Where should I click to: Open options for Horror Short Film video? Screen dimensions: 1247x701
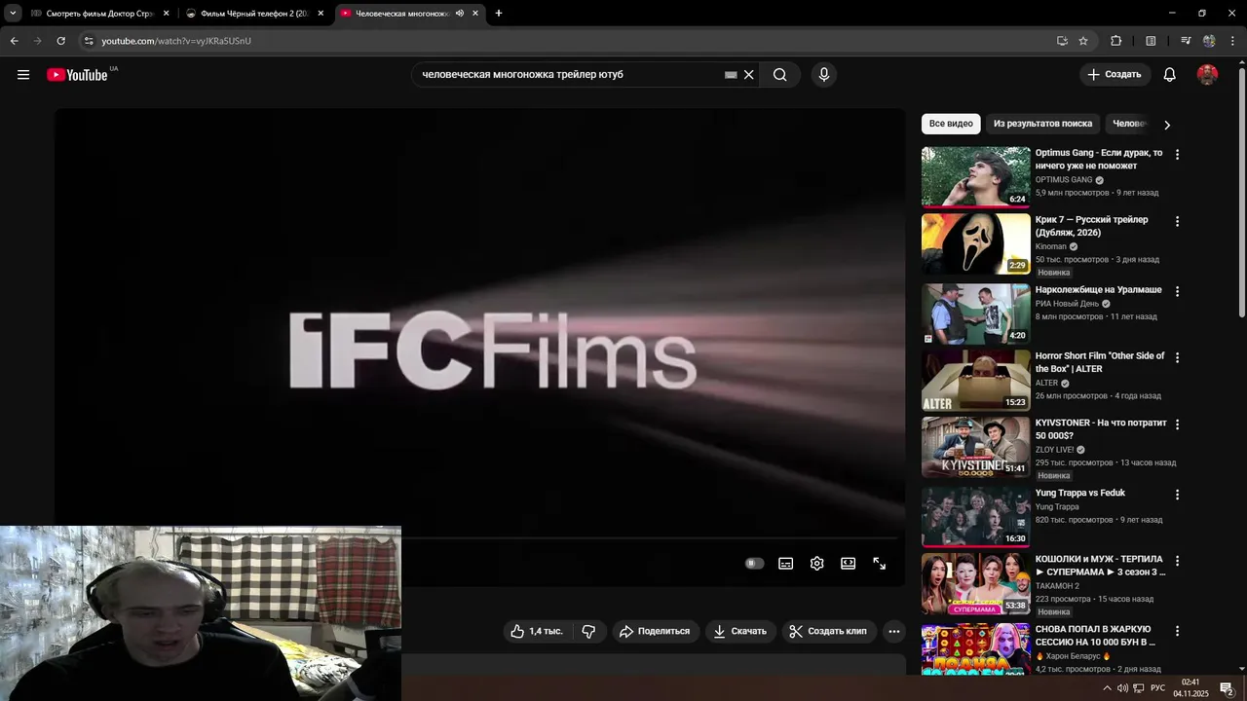(1177, 358)
